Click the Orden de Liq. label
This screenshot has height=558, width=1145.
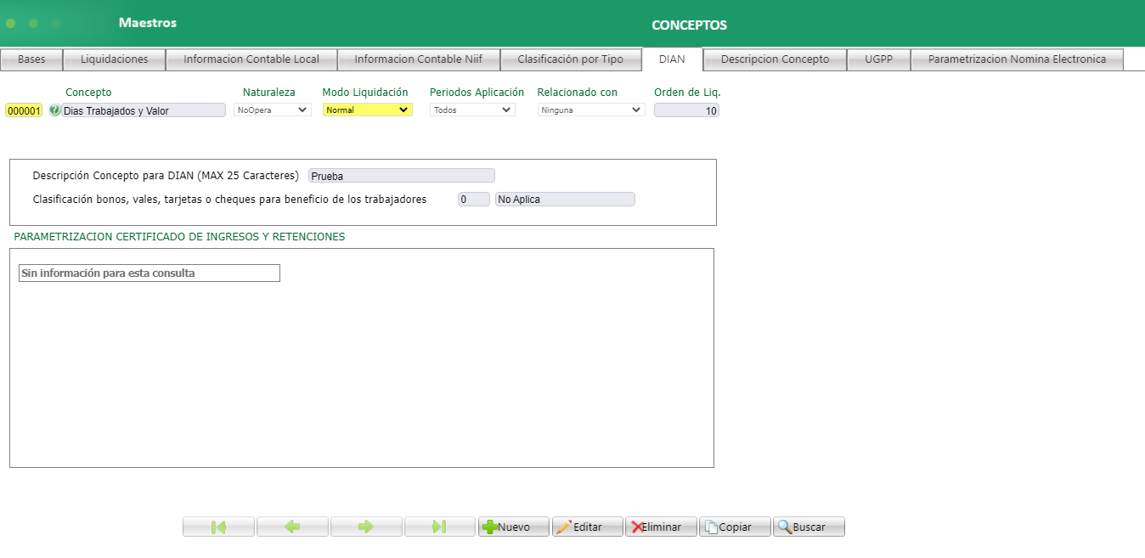687,92
